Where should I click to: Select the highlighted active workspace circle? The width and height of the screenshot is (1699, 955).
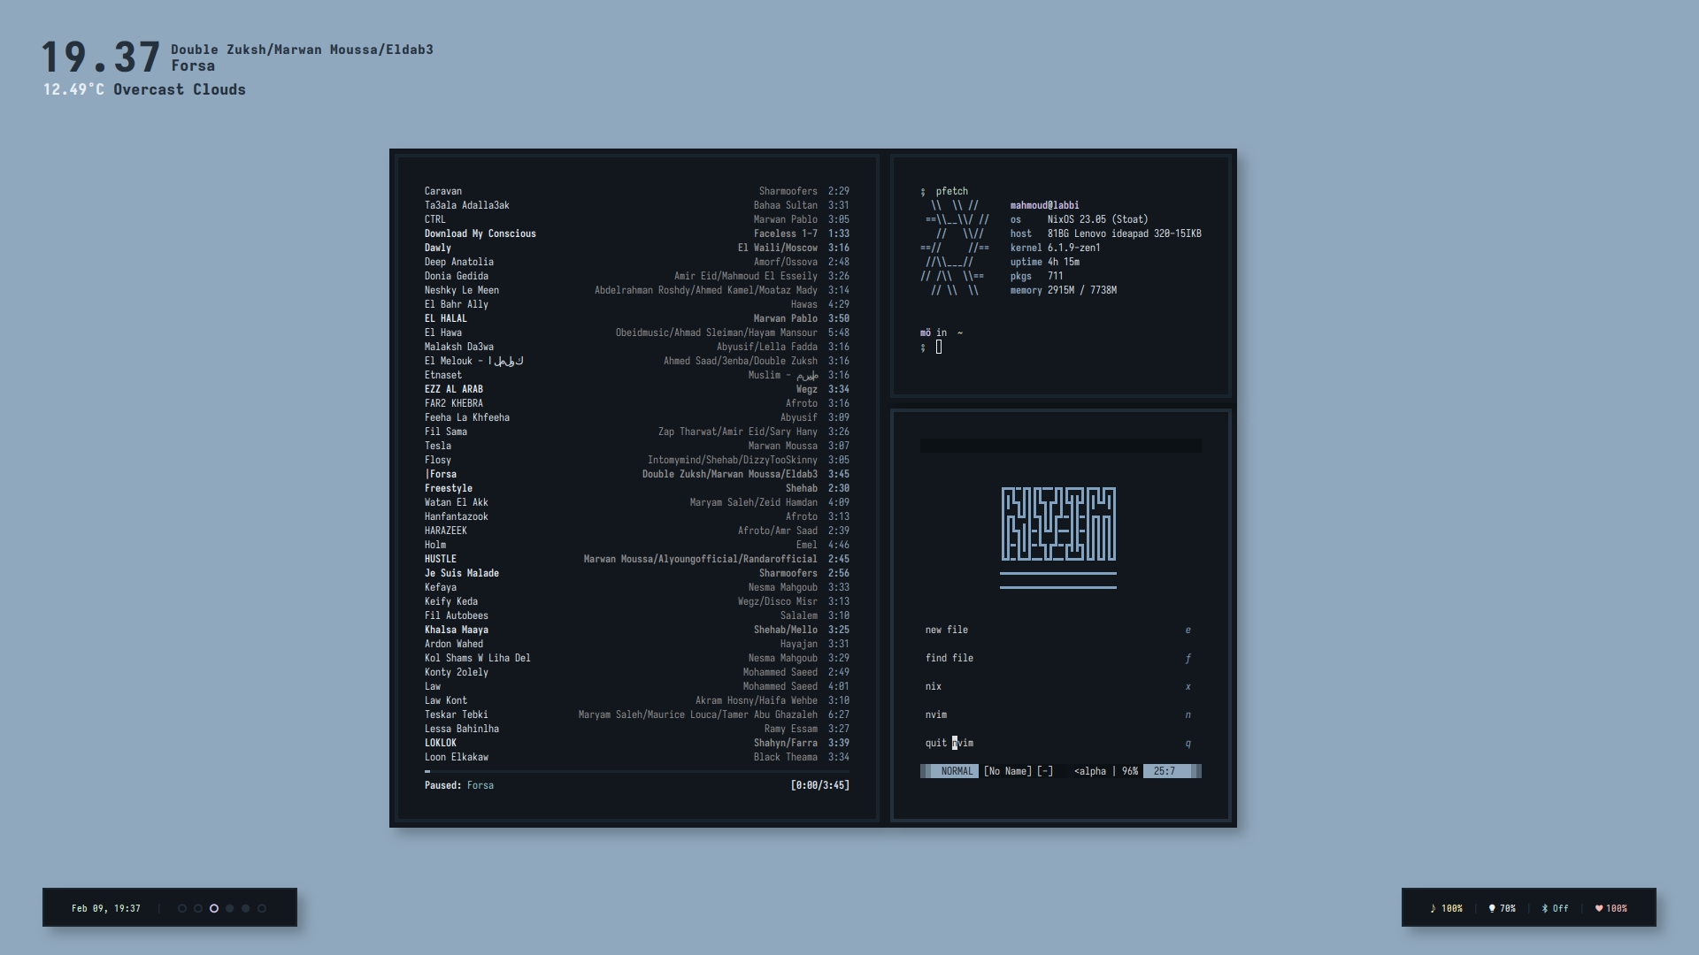click(x=214, y=907)
